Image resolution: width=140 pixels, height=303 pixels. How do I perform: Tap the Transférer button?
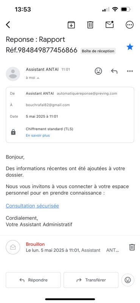[91, 280]
